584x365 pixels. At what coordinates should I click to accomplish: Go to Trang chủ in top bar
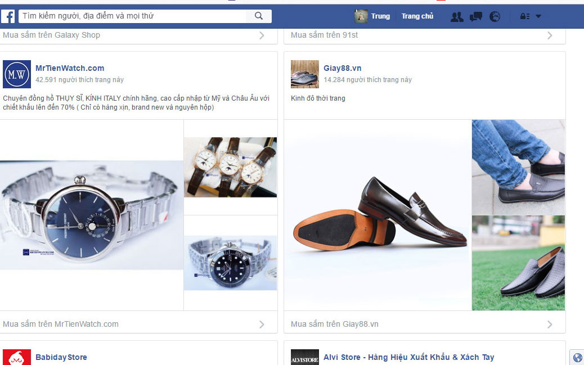pos(417,16)
